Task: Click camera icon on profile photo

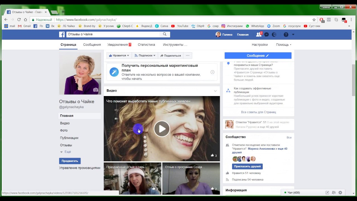Action: (x=96, y=90)
